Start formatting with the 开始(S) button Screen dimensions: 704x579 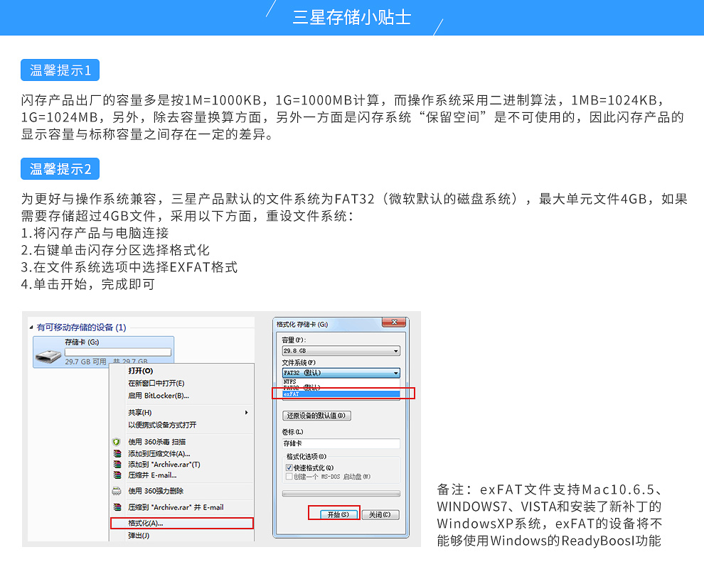click(x=338, y=514)
